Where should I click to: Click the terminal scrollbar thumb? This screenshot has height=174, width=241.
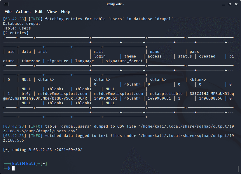[x=238, y=169]
